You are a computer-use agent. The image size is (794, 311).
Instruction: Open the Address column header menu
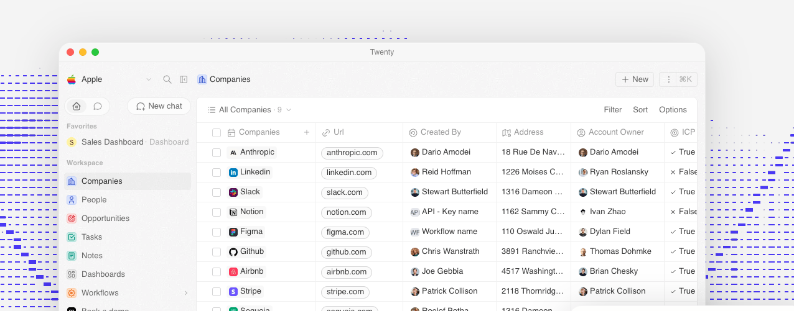[534, 132]
